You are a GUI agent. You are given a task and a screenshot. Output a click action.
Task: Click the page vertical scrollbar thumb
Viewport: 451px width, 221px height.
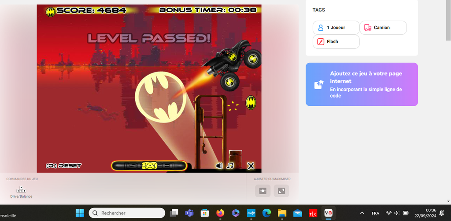coord(448,20)
